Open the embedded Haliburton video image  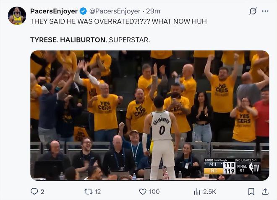150,115
